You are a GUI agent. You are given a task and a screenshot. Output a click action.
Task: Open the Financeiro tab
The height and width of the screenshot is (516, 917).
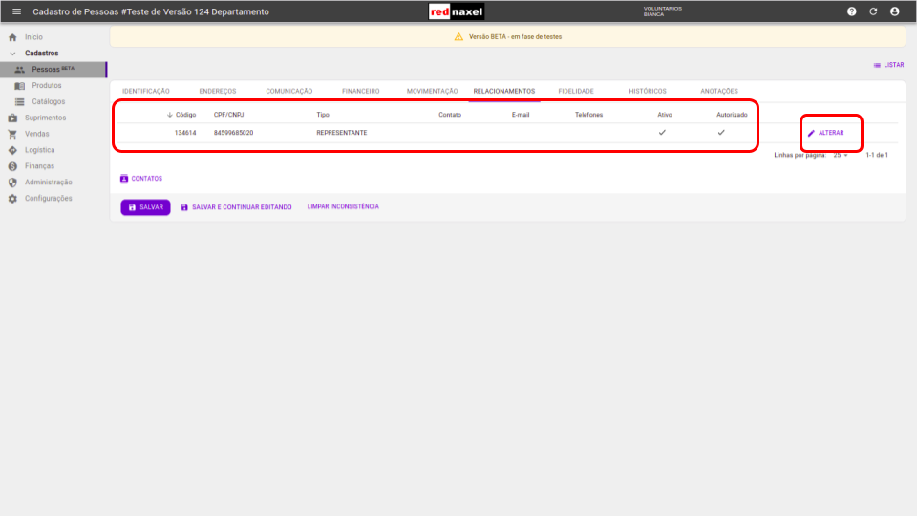click(x=361, y=92)
